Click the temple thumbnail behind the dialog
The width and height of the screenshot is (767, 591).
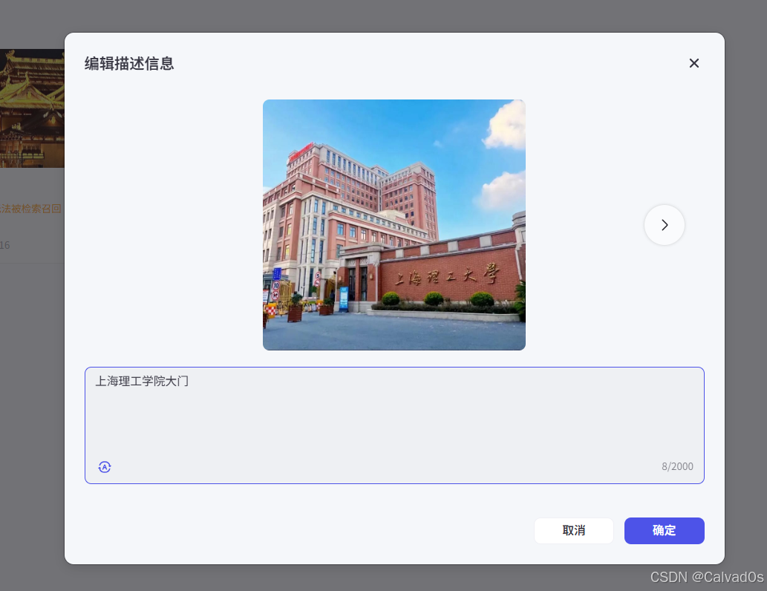click(x=32, y=108)
